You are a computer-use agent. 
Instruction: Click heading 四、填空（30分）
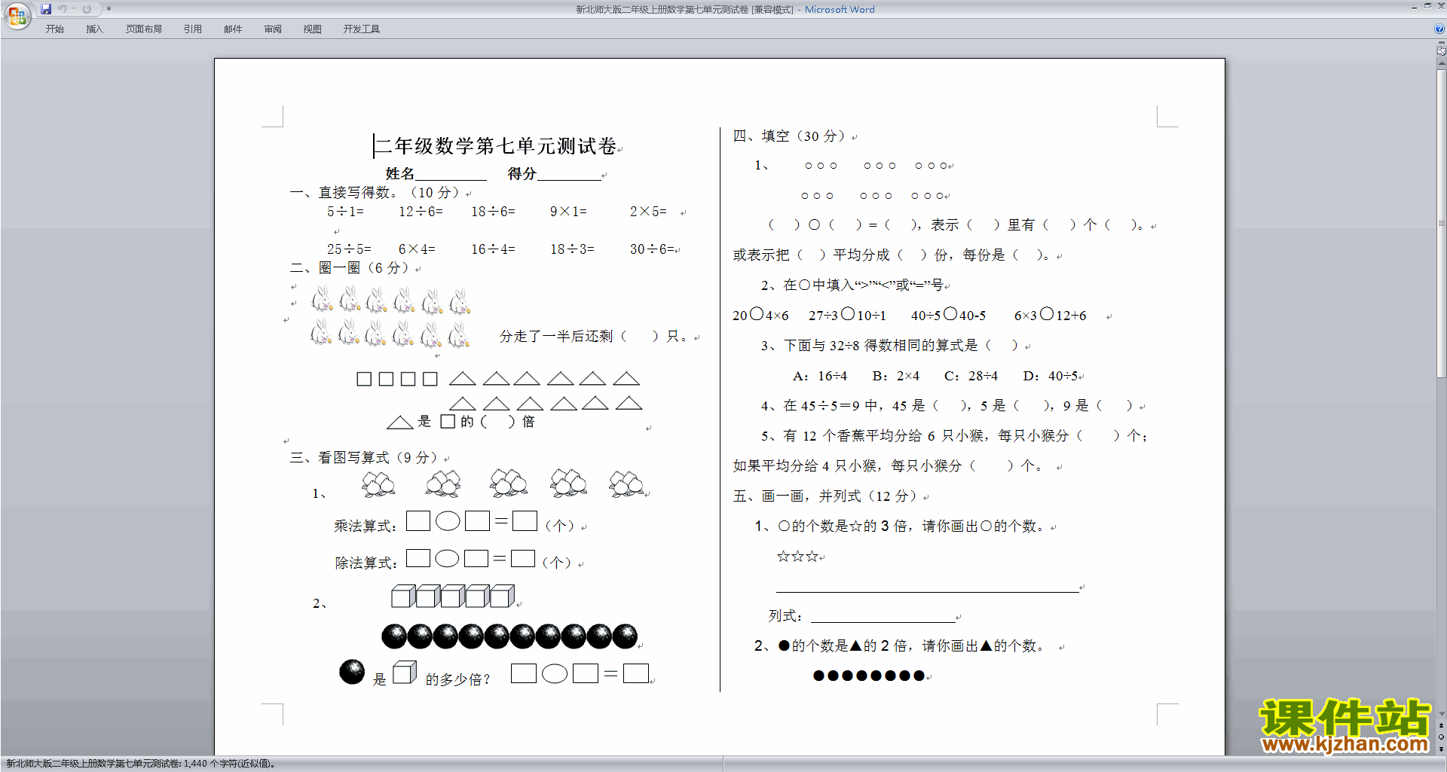[790, 136]
